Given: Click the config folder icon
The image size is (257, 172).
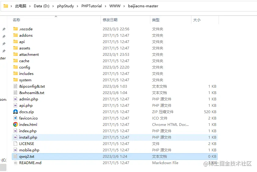Looking at the screenshot, I should coord(16,67).
